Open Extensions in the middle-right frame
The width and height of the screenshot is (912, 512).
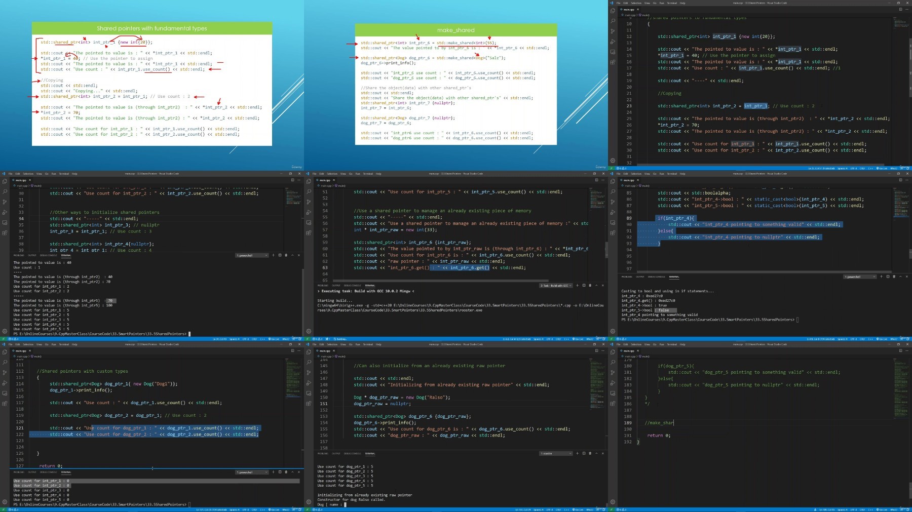click(x=613, y=233)
